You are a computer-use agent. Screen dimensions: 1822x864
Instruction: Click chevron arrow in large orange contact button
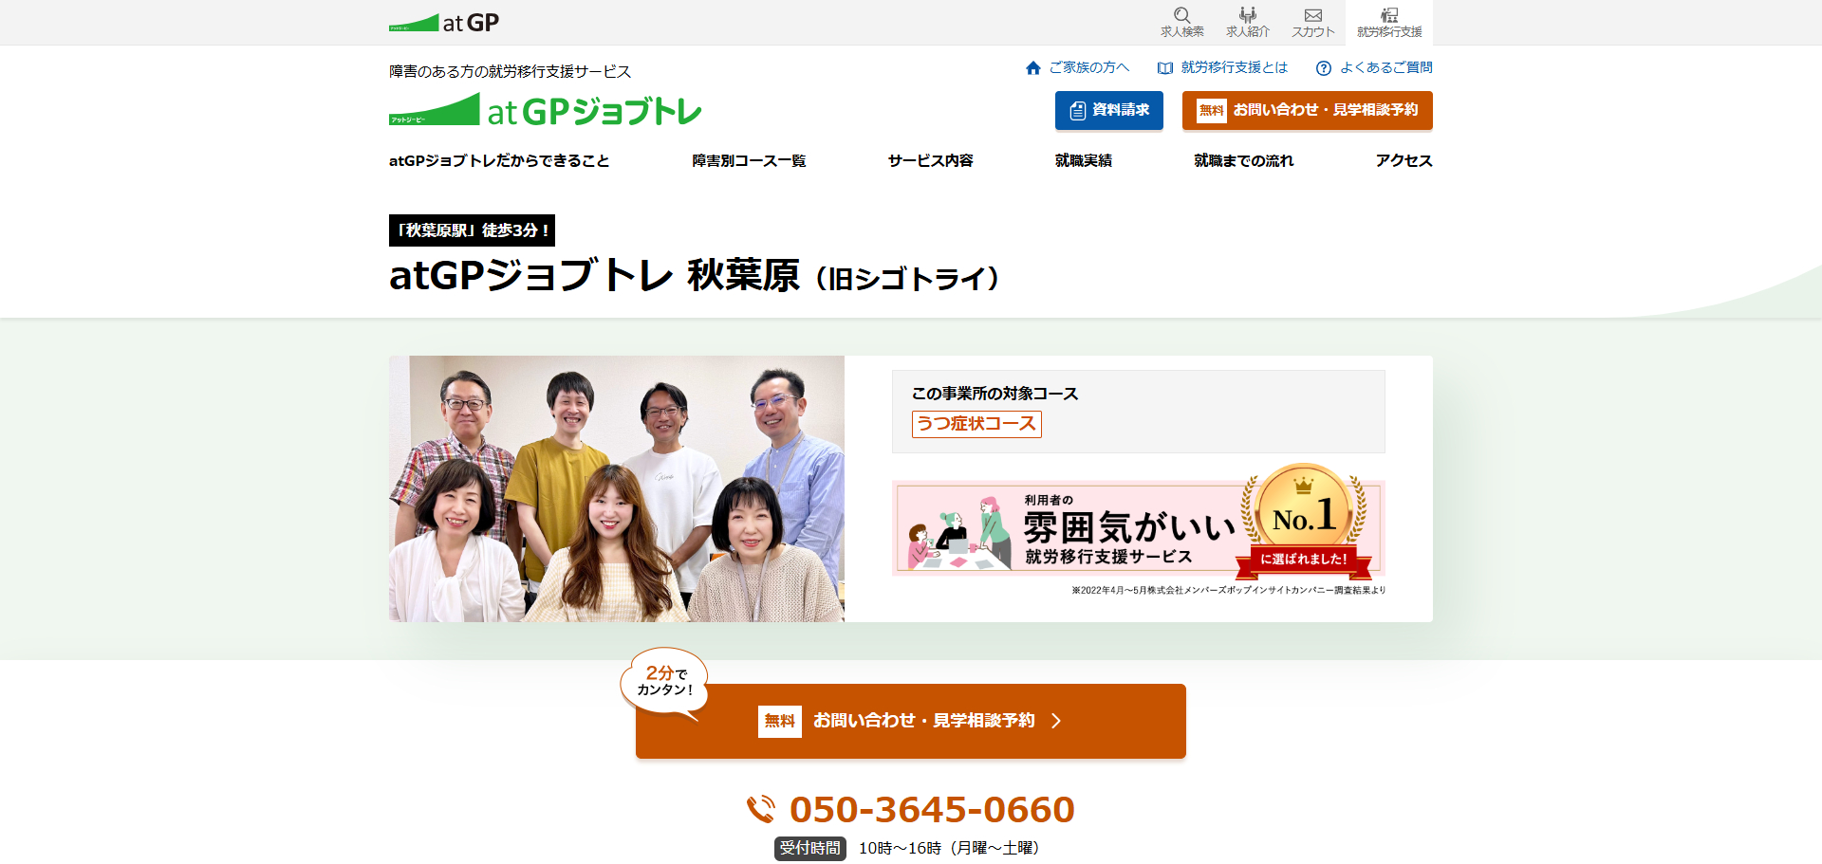tap(1056, 721)
